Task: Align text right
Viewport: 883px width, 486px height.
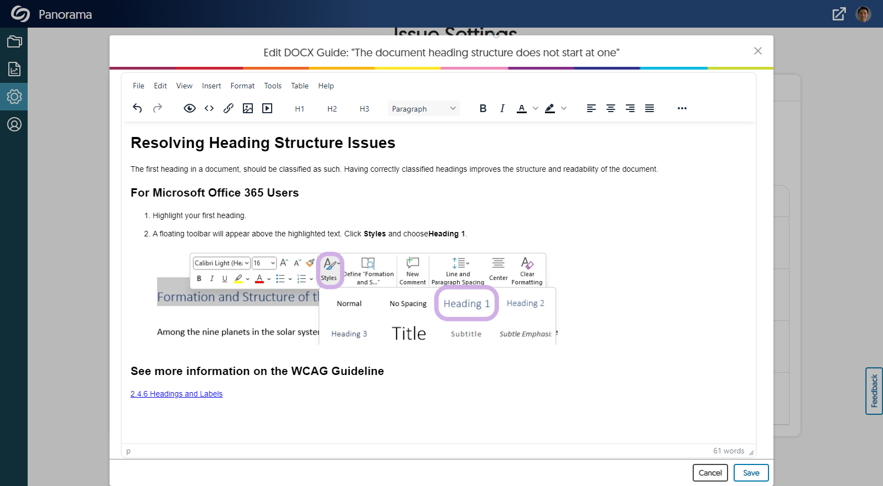Action: tap(630, 108)
